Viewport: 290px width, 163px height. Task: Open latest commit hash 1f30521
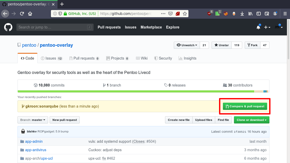pyautogui.click(x=240, y=132)
